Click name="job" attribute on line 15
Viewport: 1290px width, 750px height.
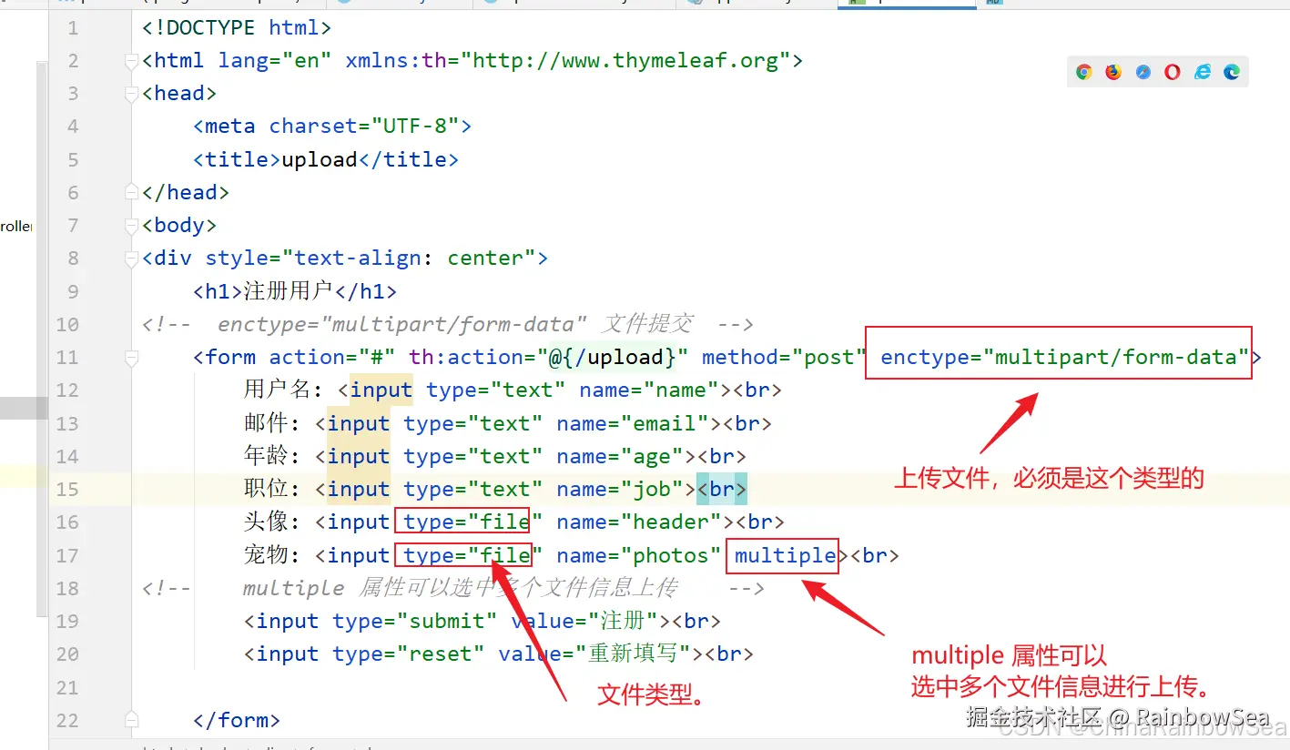tap(620, 489)
